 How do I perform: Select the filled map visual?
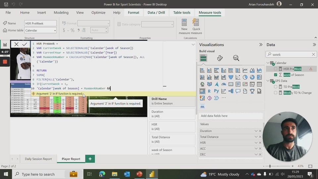point(209,84)
